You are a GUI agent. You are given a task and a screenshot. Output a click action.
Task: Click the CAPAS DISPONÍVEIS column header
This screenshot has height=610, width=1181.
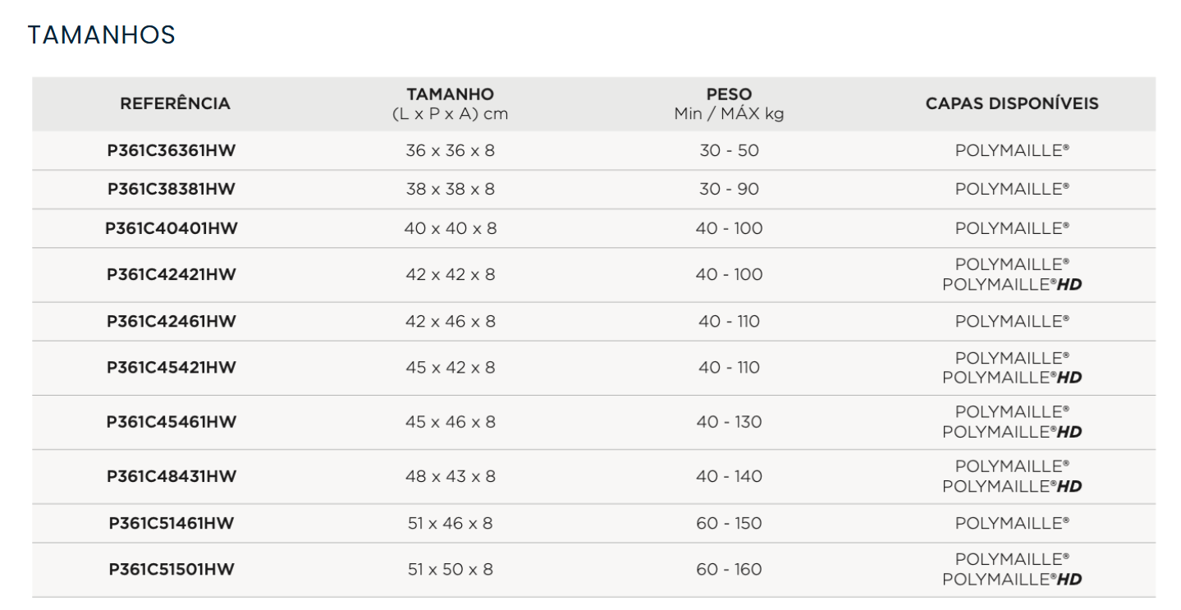tap(1011, 103)
